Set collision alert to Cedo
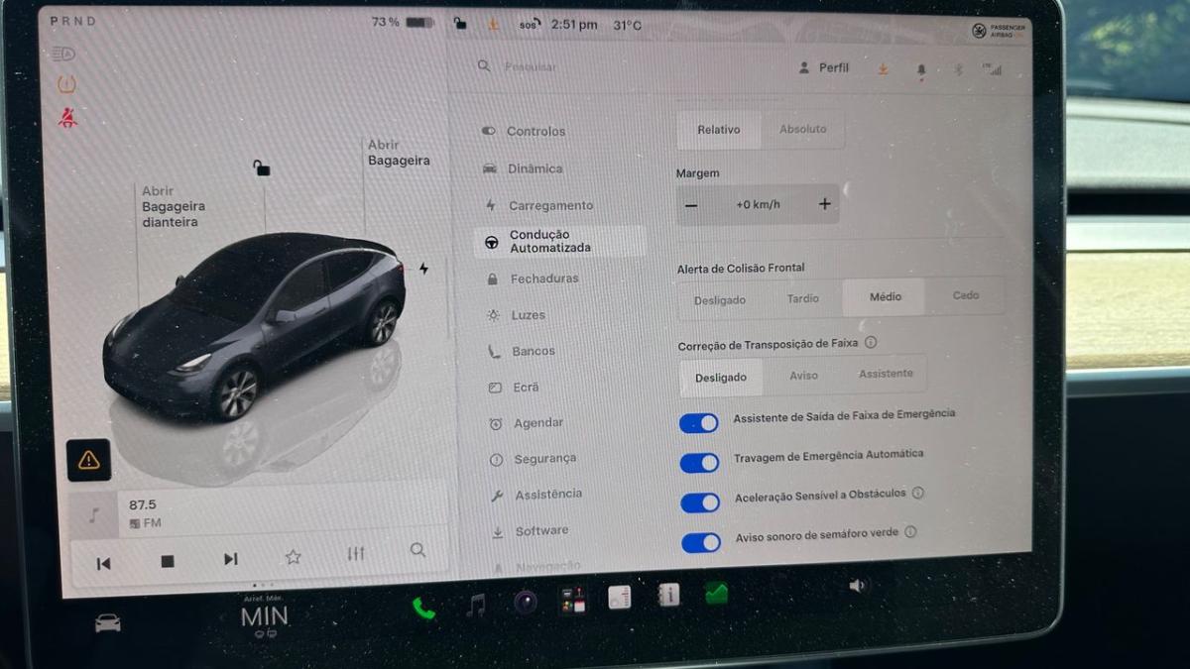Viewport: 1190px width, 669px height. (966, 295)
